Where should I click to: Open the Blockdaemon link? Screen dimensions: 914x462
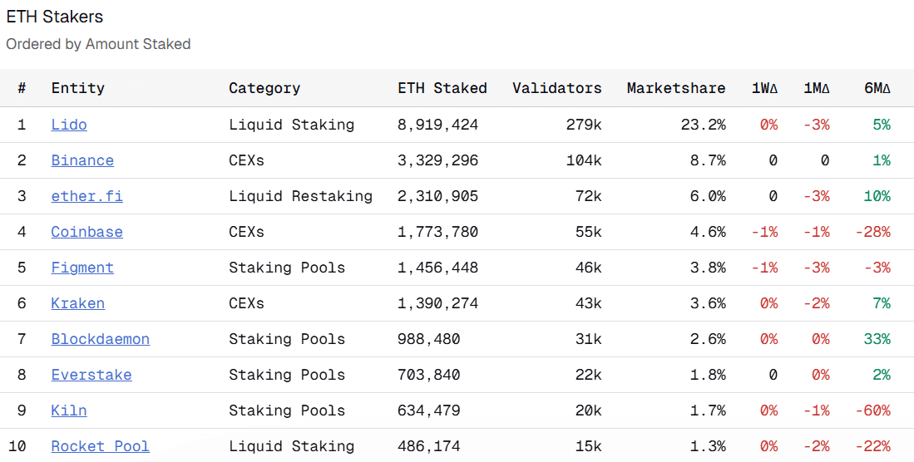pyautogui.click(x=100, y=339)
